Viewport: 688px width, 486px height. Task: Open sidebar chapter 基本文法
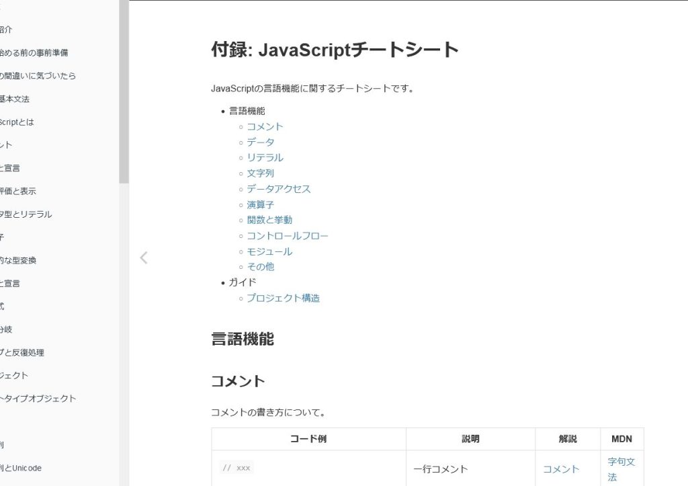[x=15, y=99]
